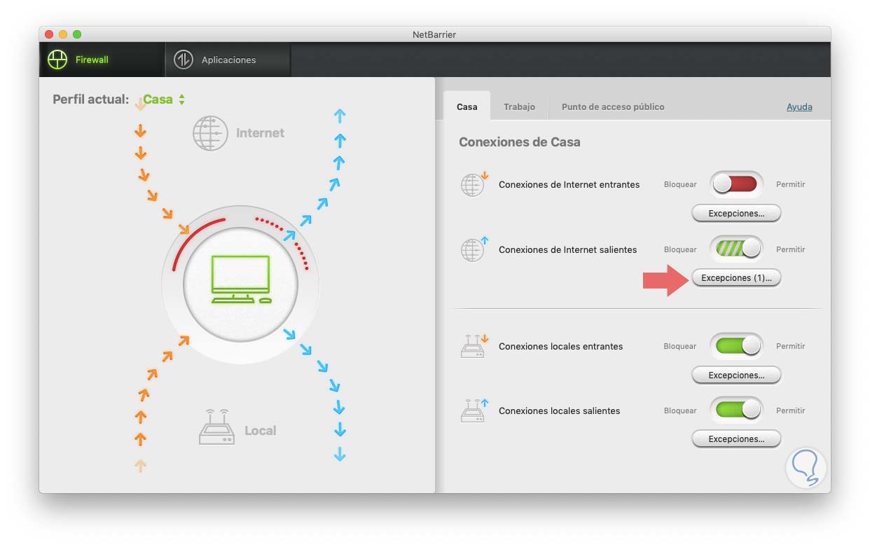Click Conexiones de Internet salientes label
Viewport: 870px width, 545px height.
[x=567, y=249]
